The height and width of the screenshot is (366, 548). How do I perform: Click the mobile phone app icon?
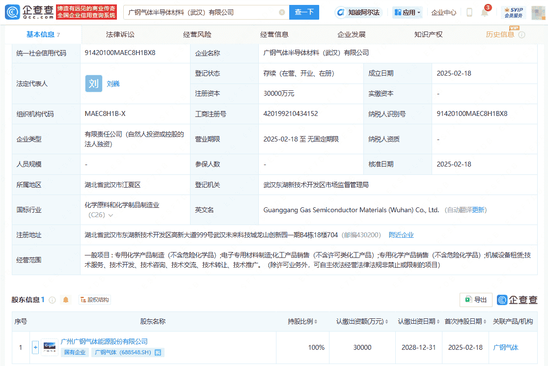469,12
